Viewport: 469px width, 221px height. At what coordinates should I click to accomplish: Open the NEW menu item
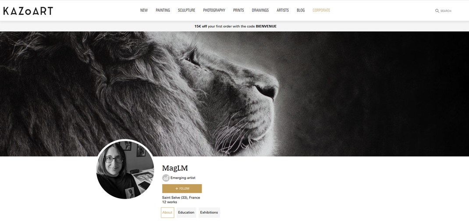click(144, 10)
